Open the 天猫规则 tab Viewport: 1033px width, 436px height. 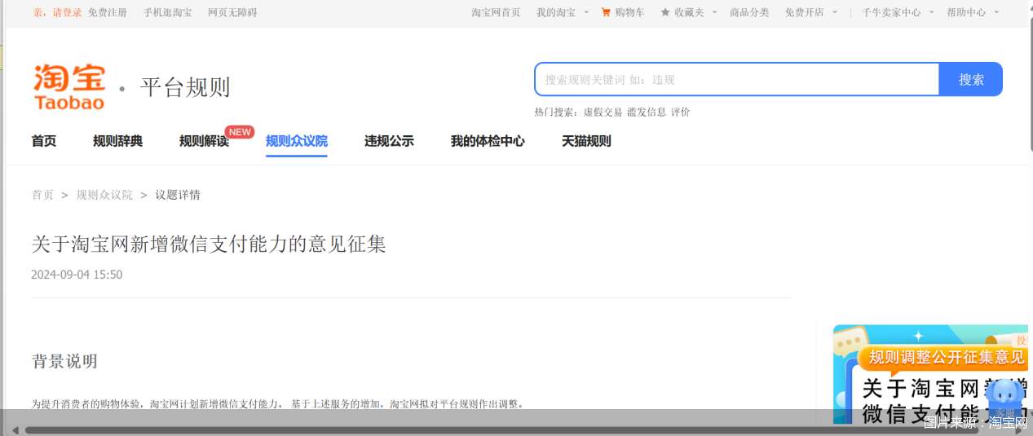586,141
